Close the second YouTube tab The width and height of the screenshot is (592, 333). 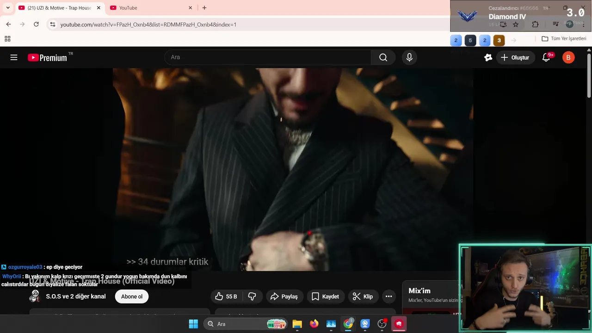(x=190, y=8)
